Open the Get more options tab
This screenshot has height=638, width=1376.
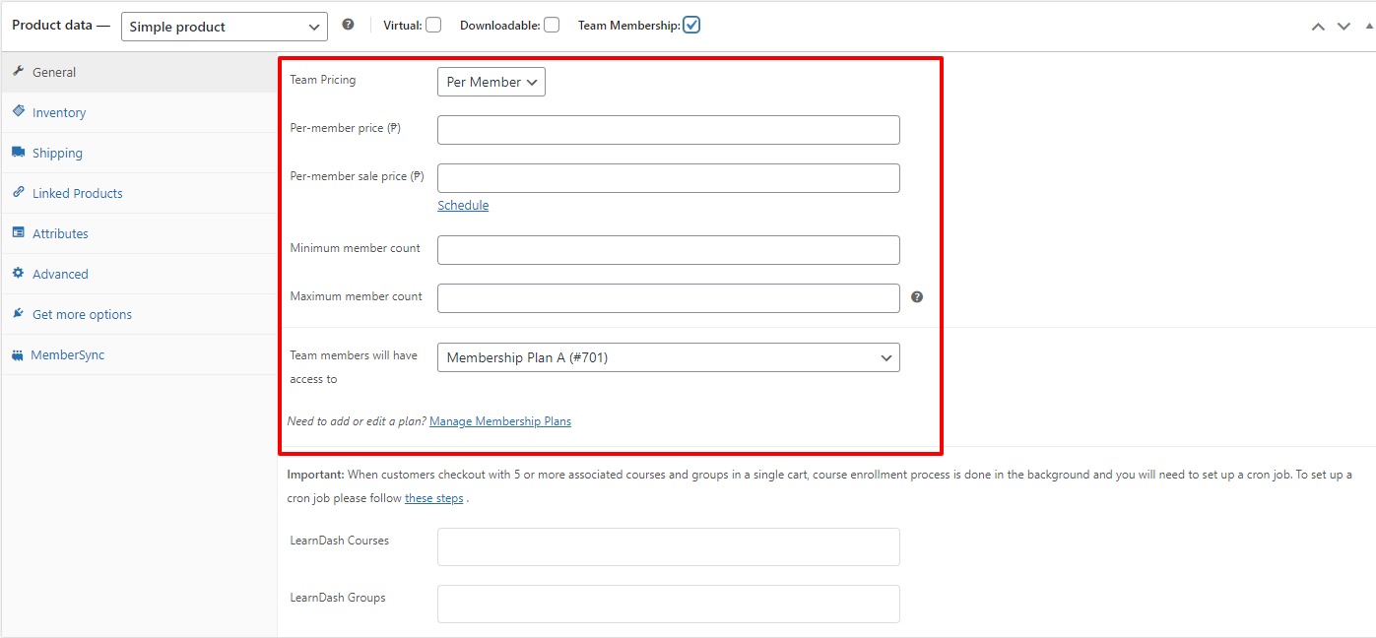click(x=82, y=314)
